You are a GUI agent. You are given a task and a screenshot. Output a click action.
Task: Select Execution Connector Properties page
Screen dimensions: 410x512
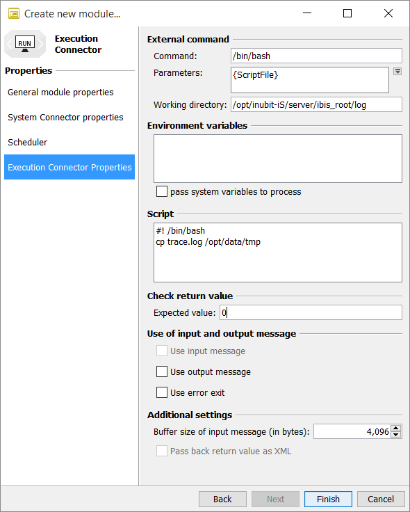click(x=69, y=167)
